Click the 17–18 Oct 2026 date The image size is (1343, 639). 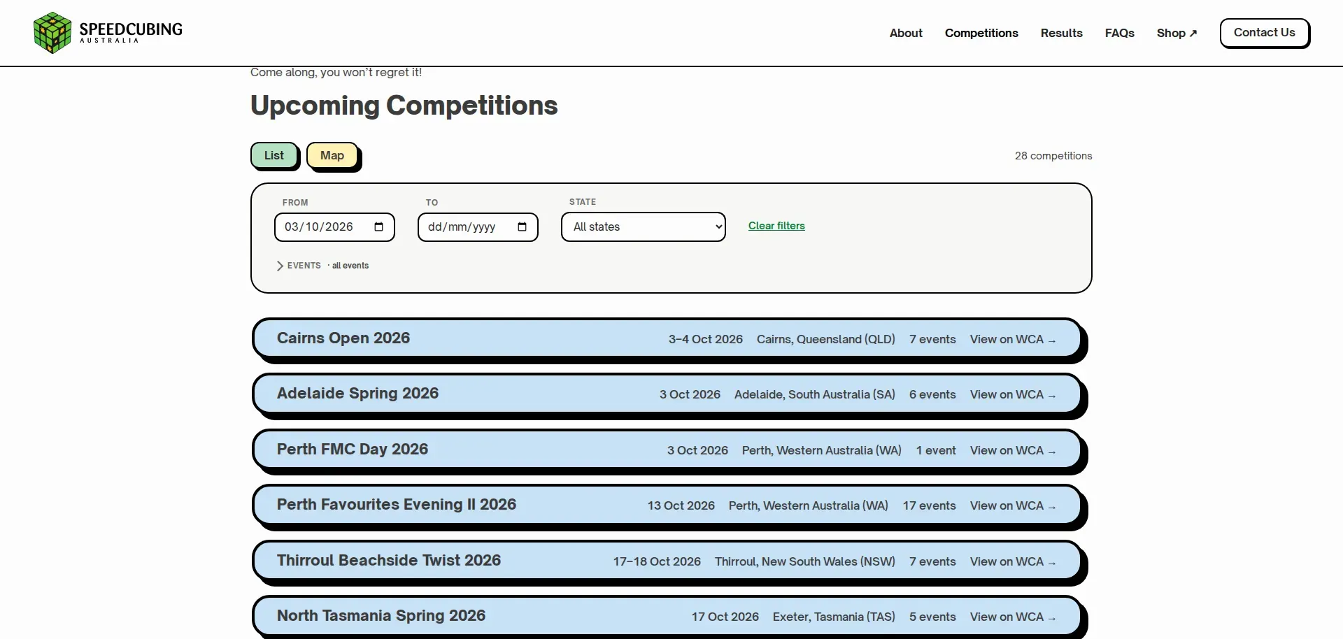point(657,561)
